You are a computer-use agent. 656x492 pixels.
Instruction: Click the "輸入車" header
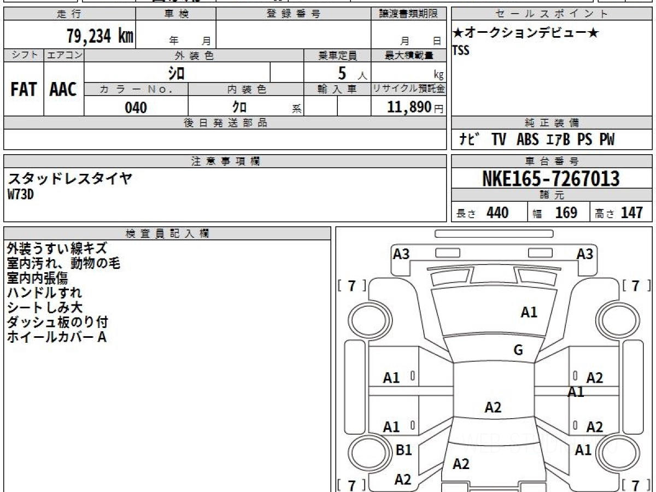click(337, 90)
